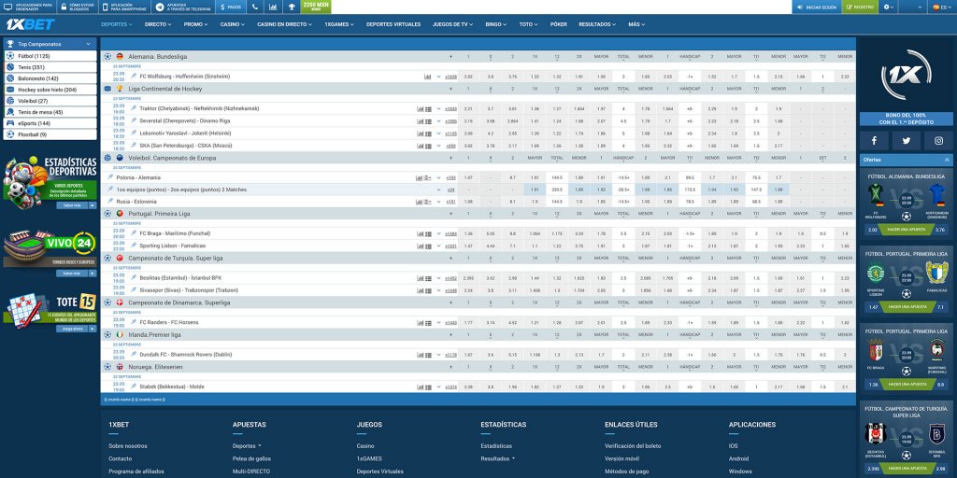Open the RESULTADOS menu

[597, 24]
